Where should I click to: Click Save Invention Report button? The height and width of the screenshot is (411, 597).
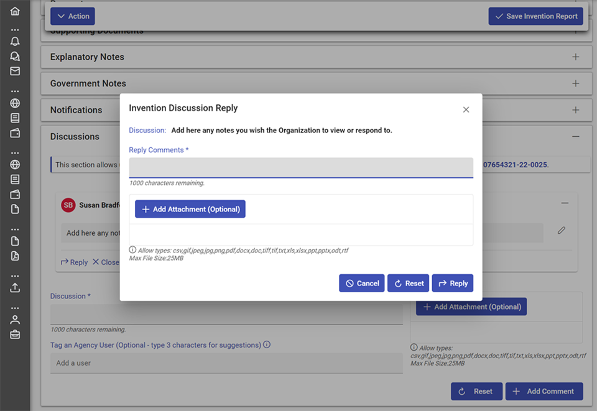(535, 16)
